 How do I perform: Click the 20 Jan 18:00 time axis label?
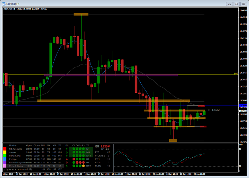click(199, 174)
